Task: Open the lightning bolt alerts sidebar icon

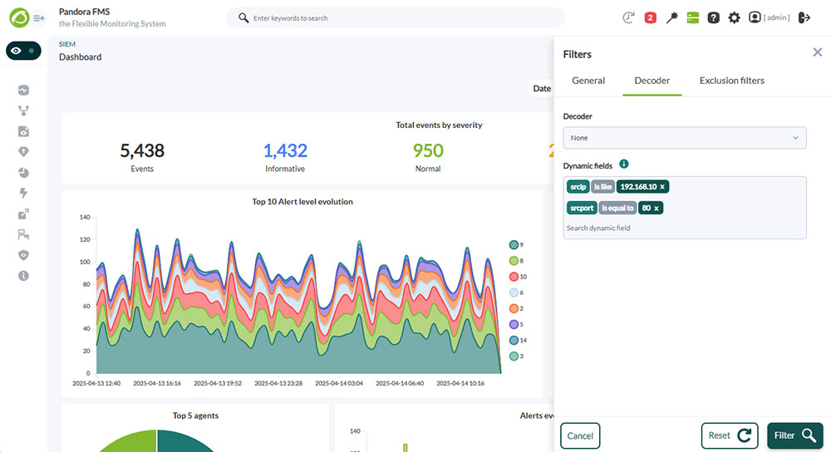Action: tap(23, 194)
